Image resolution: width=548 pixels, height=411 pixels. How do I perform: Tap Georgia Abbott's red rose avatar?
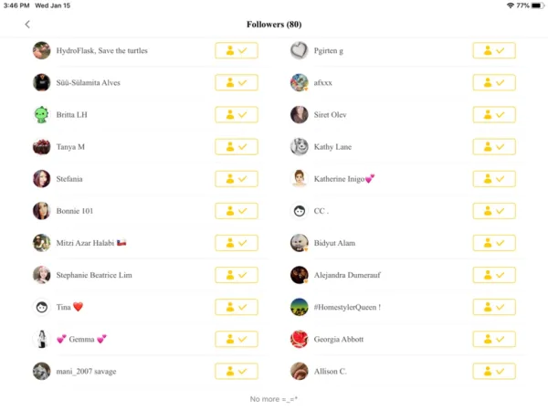[300, 339]
